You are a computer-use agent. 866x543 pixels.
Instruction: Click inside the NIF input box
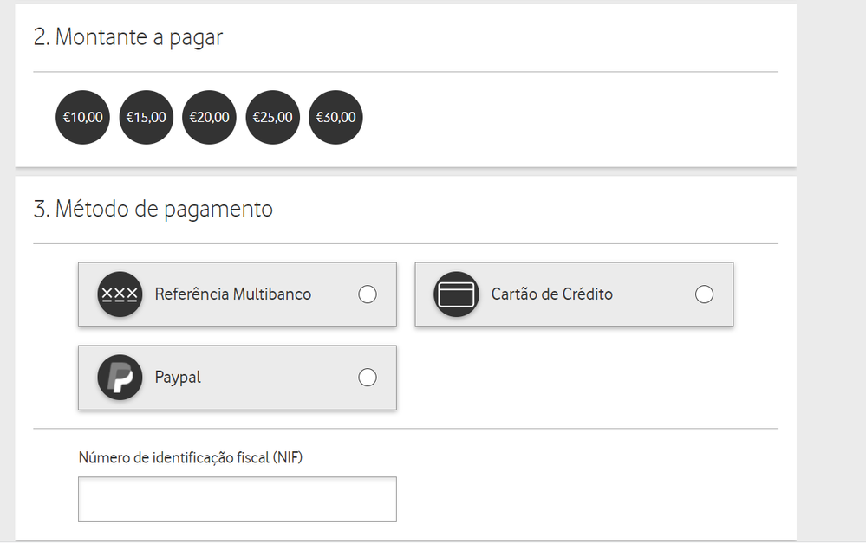pos(237,499)
